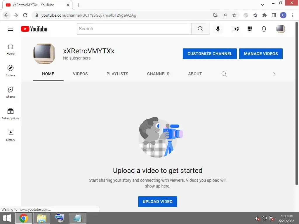Open the tab search chevron

263,5
